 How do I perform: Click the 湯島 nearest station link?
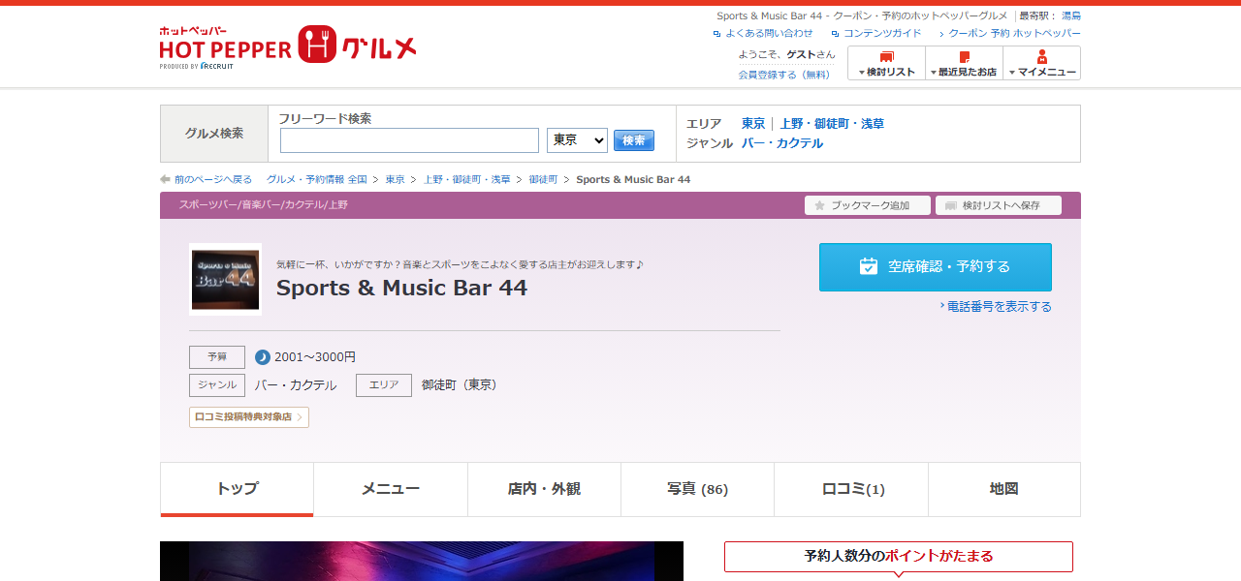click(1071, 15)
